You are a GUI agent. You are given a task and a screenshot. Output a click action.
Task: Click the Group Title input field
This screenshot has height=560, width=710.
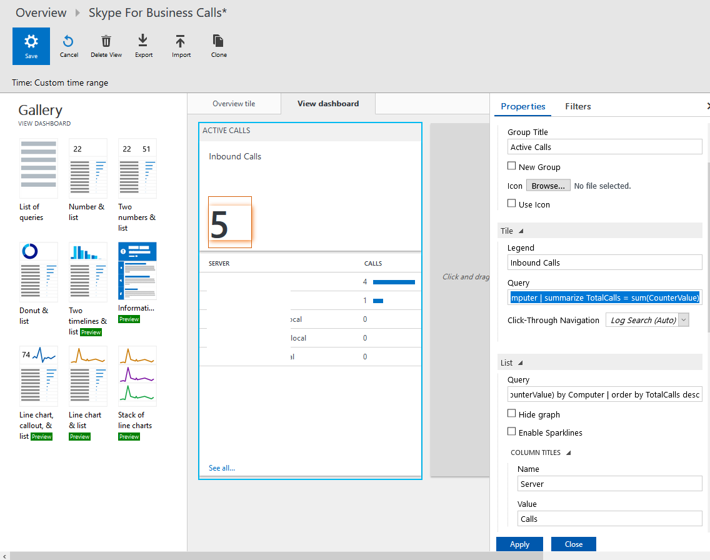coord(604,147)
